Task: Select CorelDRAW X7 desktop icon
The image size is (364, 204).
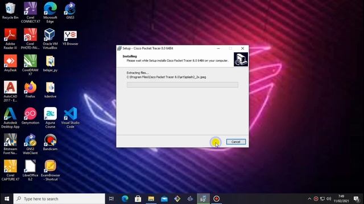Action: click(30, 65)
